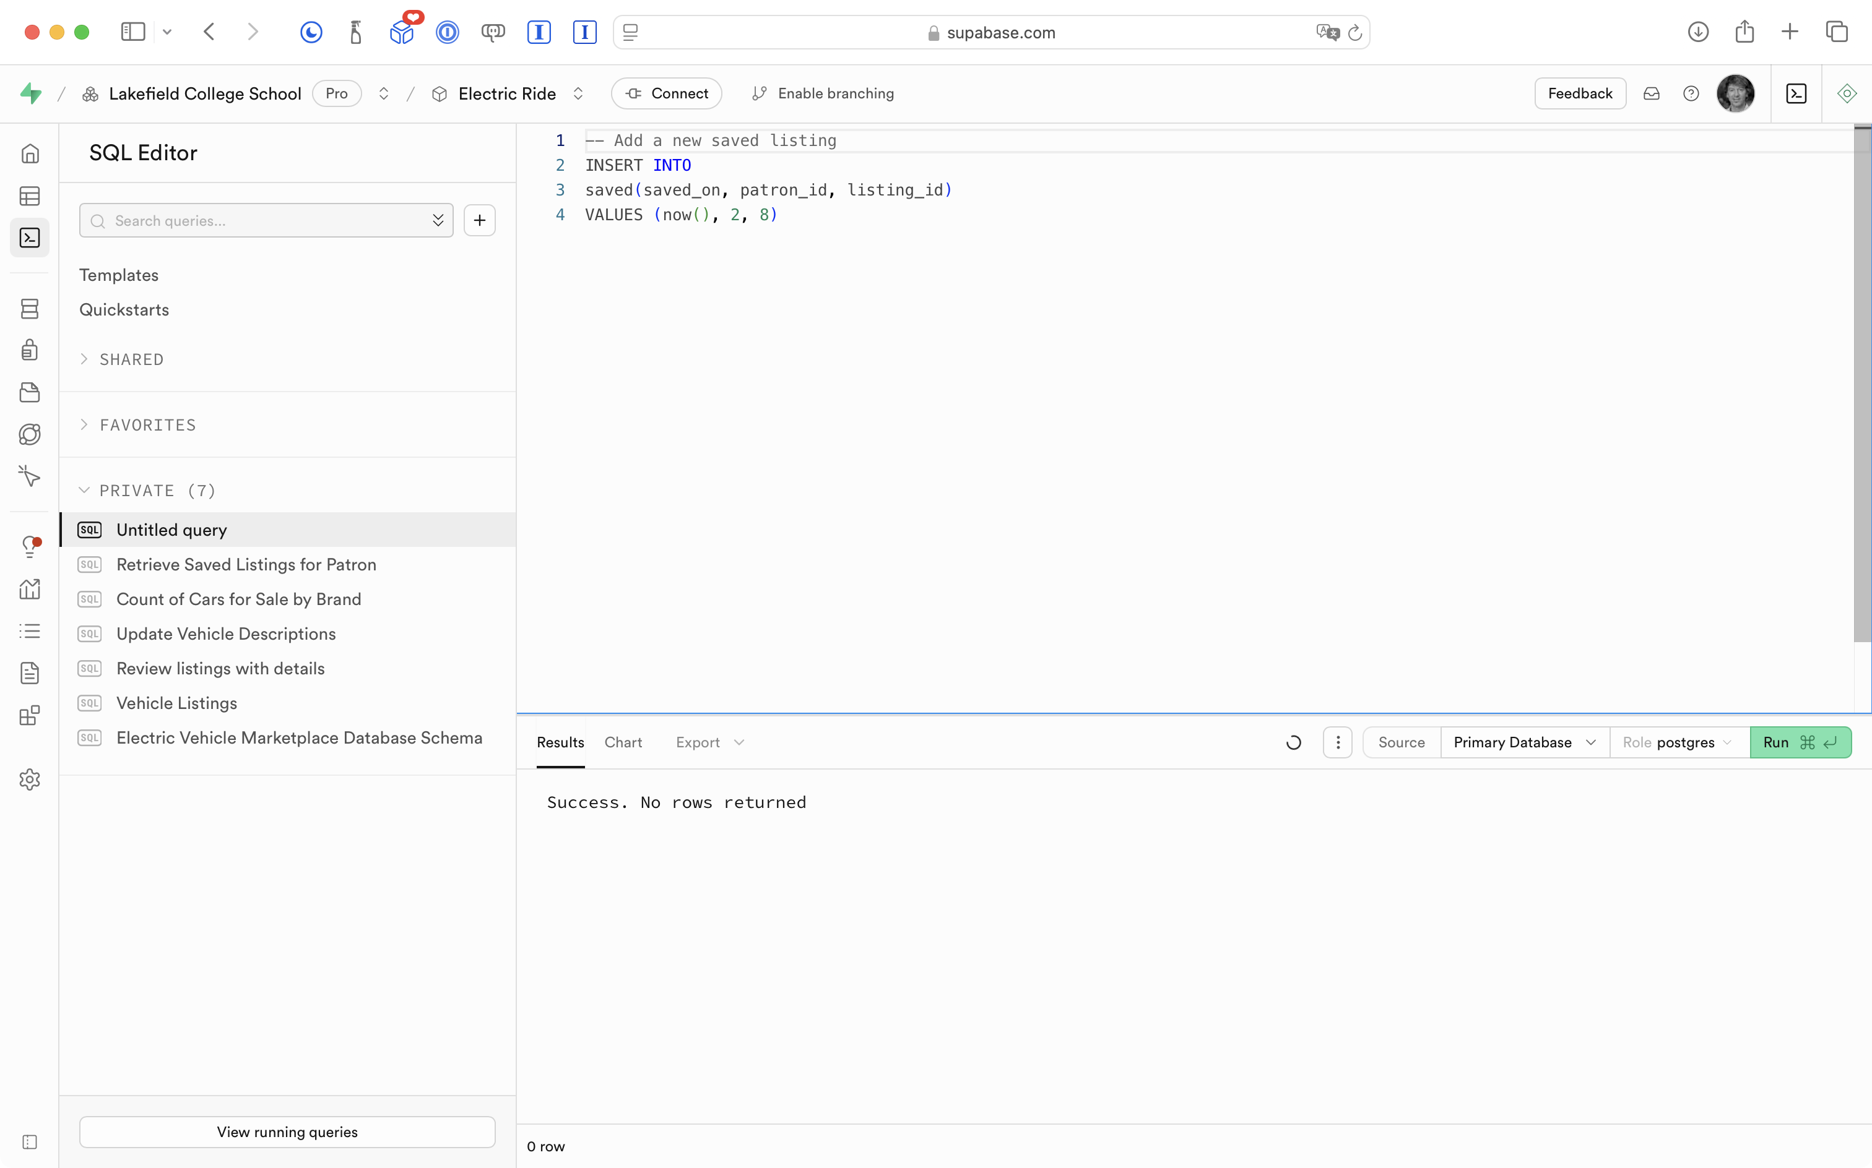1872x1168 pixels.
Task: Click View running queries button
Action: (287, 1131)
